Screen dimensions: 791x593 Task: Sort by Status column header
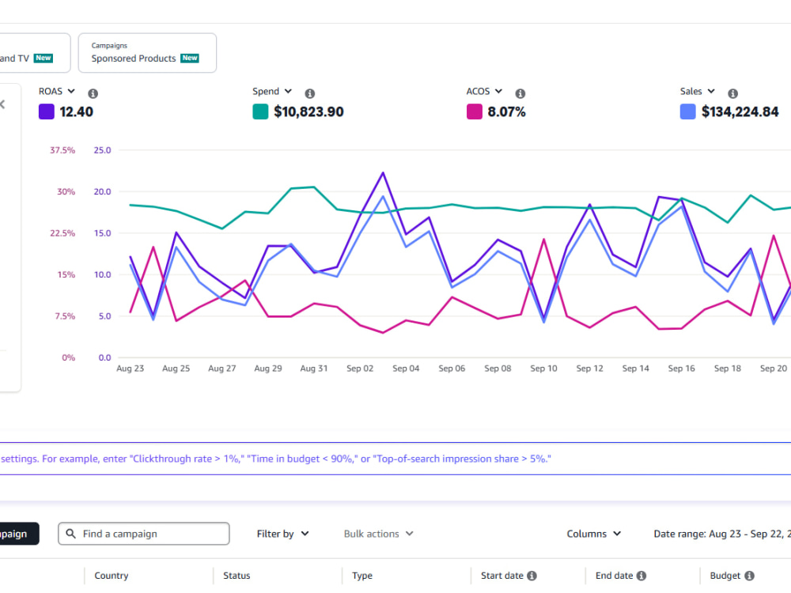point(237,576)
